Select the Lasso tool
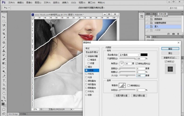This screenshot has width=184, height=116. coord(4,25)
